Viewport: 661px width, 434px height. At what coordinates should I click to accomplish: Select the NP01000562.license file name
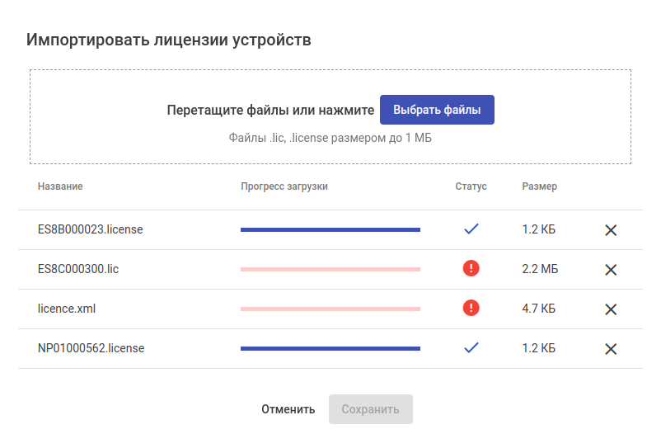coord(91,348)
